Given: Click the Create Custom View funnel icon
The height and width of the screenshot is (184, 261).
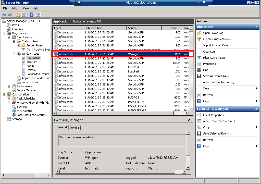Looking at the screenshot, I should (x=199, y=39).
